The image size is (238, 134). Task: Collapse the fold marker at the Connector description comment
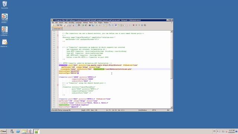pos(58,47)
